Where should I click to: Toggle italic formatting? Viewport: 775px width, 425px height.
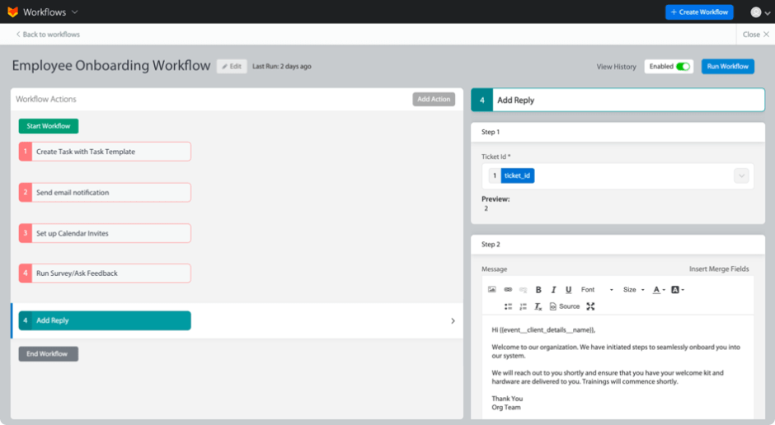(553, 290)
